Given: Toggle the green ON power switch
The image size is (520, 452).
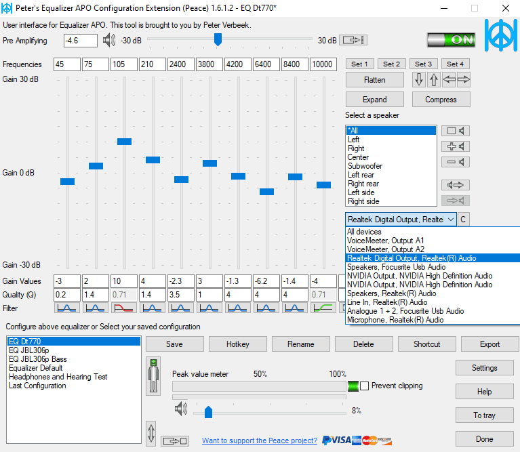Looking at the screenshot, I should pos(452,40).
